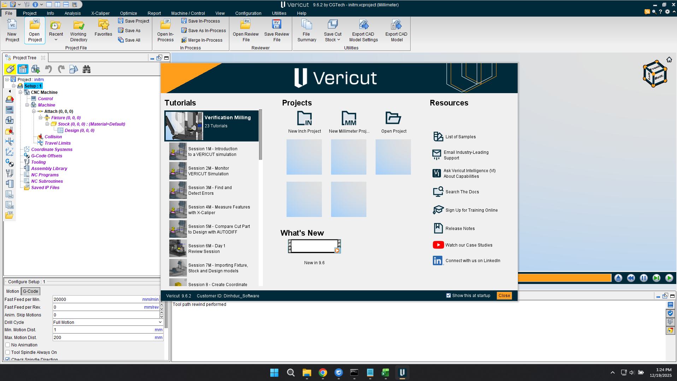Image resolution: width=677 pixels, height=381 pixels.
Task: Switch to the G-Code tab in Configure Setup
Action: pos(30,291)
